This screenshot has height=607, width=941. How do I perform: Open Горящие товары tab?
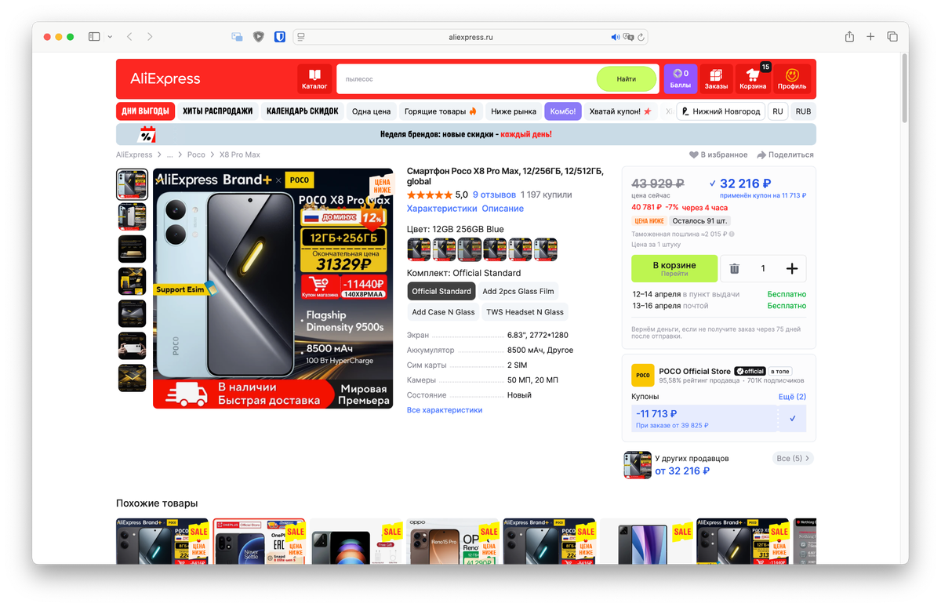441,111
